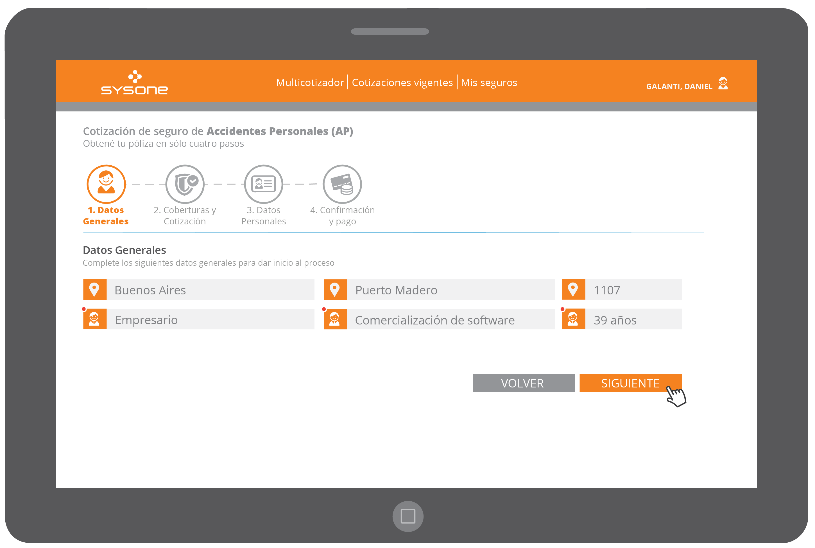The height and width of the screenshot is (548, 815).
Task: Click the location pin icon beside Buenos Aires
Action: tap(95, 290)
